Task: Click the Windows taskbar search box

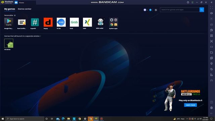Action: 25,119
